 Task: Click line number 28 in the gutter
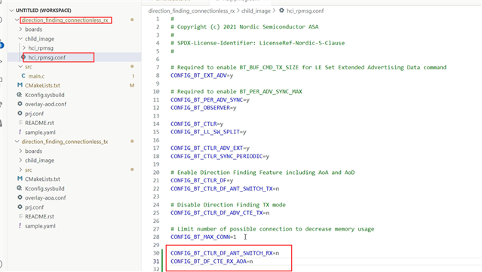156,237
